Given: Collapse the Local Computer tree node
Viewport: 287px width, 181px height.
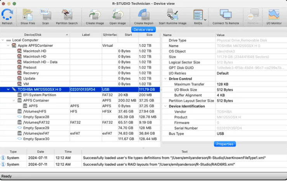Looking at the screenshot, I should [3, 40].
